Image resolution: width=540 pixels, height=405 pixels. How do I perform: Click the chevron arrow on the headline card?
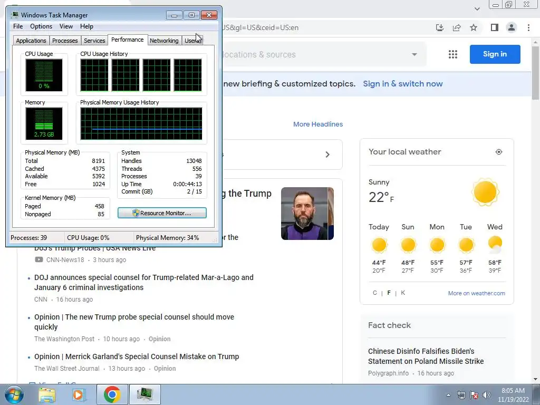(327, 155)
